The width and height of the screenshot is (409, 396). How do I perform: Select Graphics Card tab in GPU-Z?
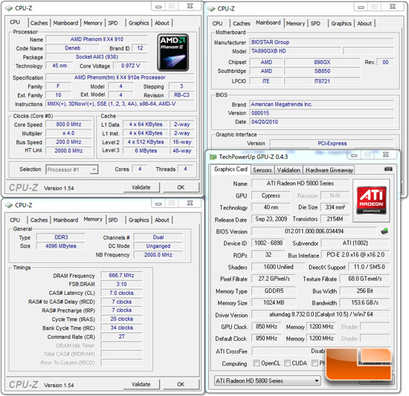(x=231, y=169)
